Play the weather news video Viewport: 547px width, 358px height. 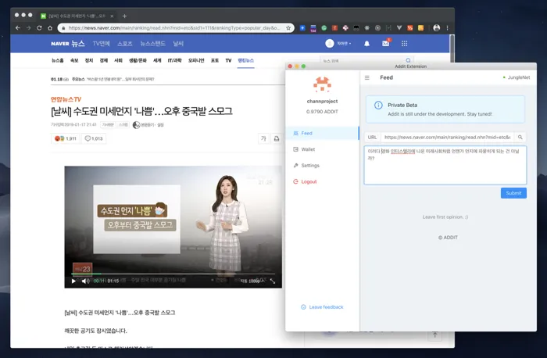[x=73, y=281]
